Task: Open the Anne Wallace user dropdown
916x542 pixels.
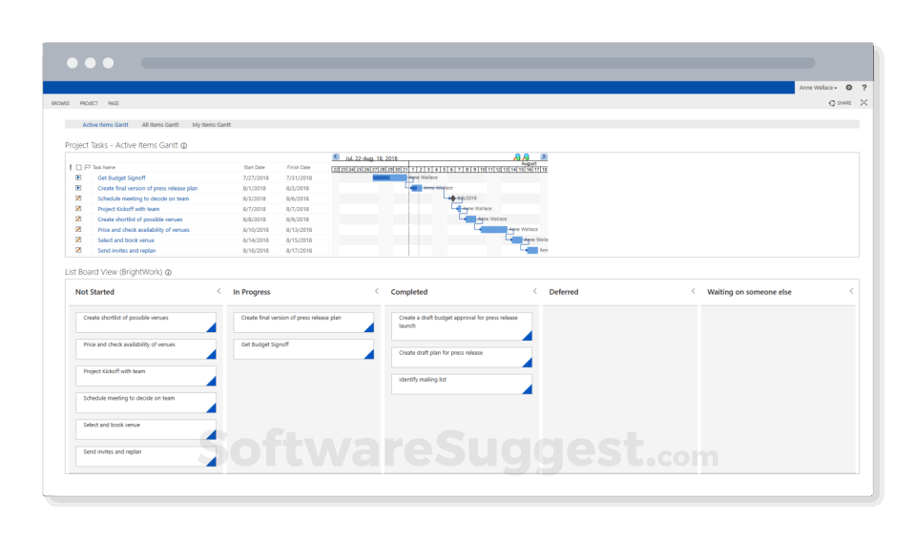Action: [818, 88]
